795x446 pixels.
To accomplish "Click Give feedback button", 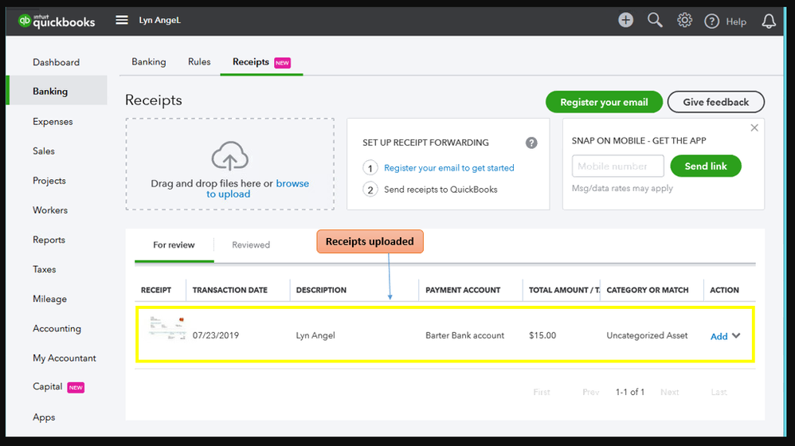I will [x=716, y=102].
